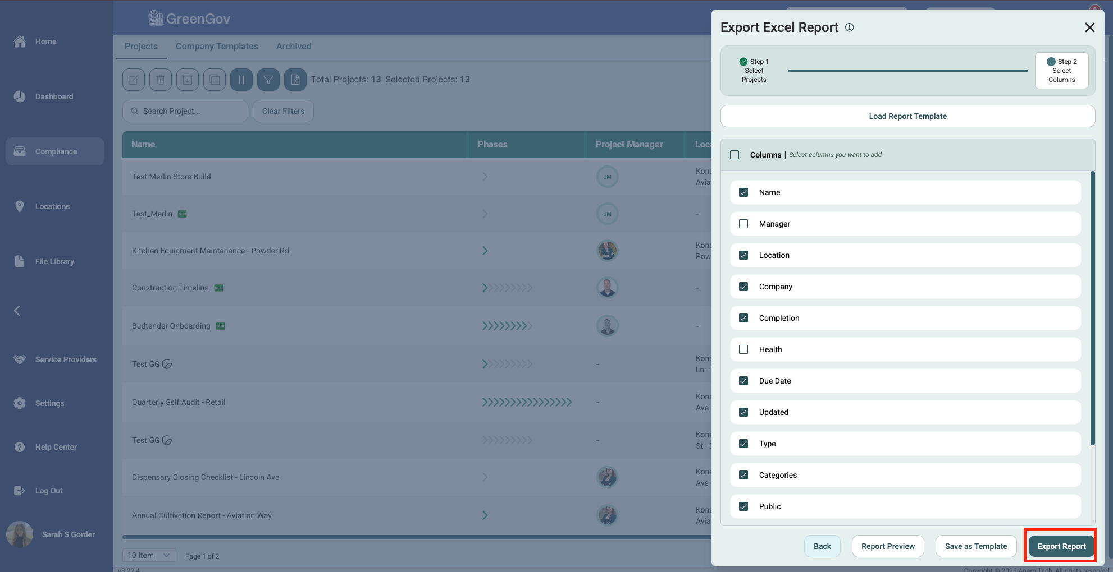Enable the Health column checkbox
This screenshot has width=1113, height=572.
pyautogui.click(x=743, y=349)
